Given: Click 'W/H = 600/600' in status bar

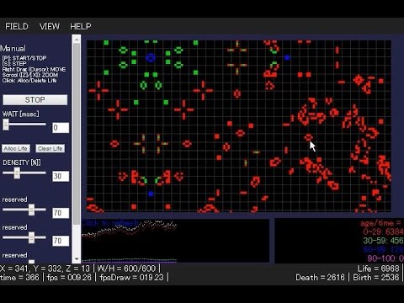Looking at the screenshot, I should 126,268.
